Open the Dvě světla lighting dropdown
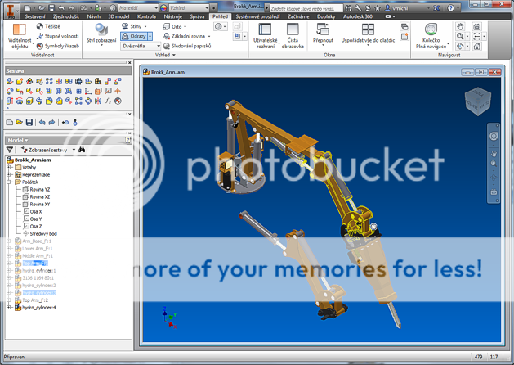This screenshot has height=365, width=514. coord(141,46)
